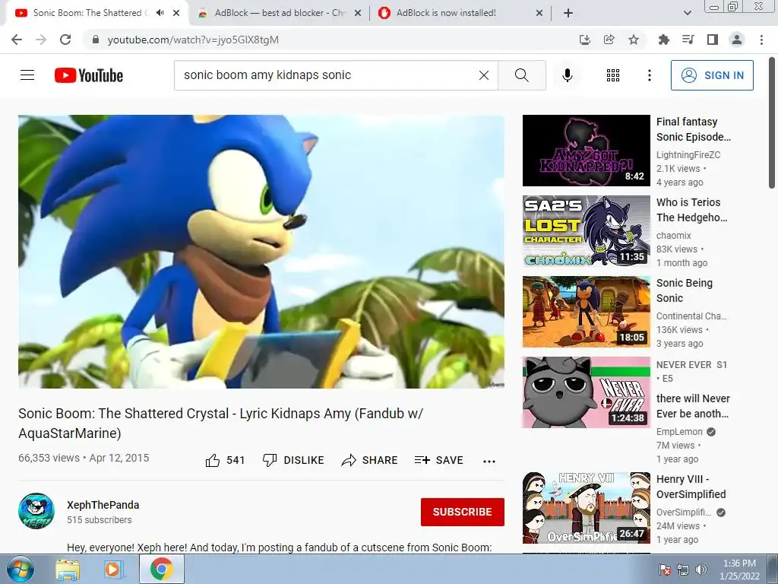Close the AdBlock is now installed tab
This screenshot has height=584, width=778.
(539, 14)
